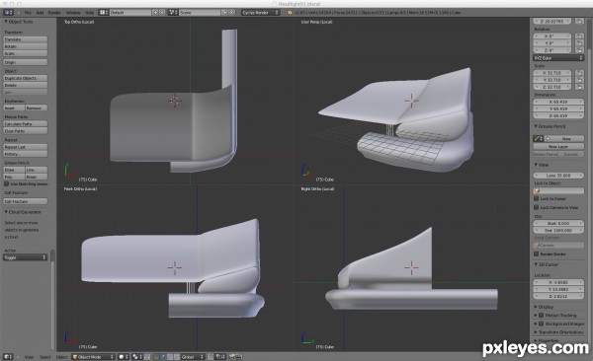This screenshot has height=361, width=593.
Task: Enable Lock to Cursor checkbox
Action: 537,198
